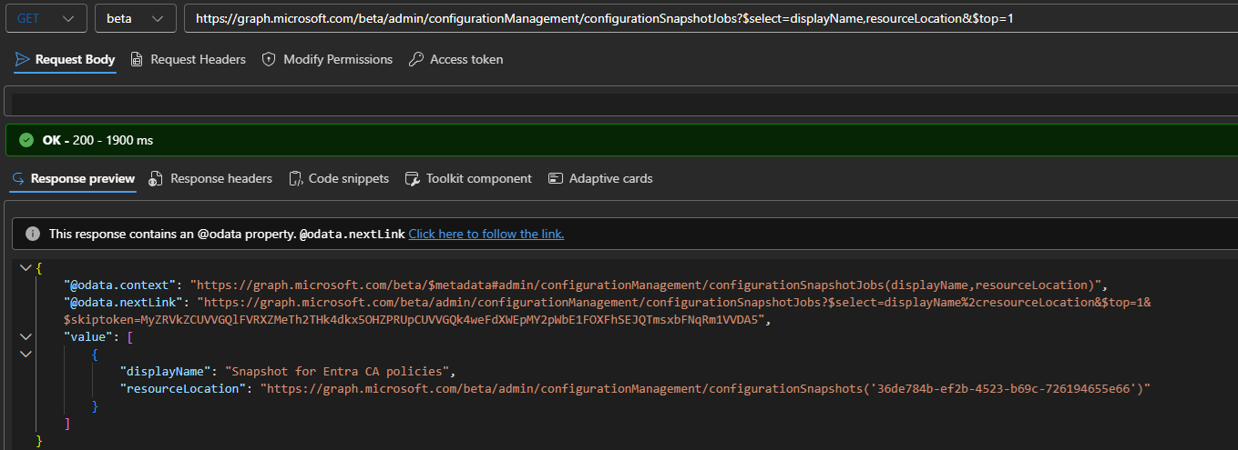Open the resourceLocation configurationSnapshots URL
Viewport: 1238px width, 450px height.
(x=705, y=388)
